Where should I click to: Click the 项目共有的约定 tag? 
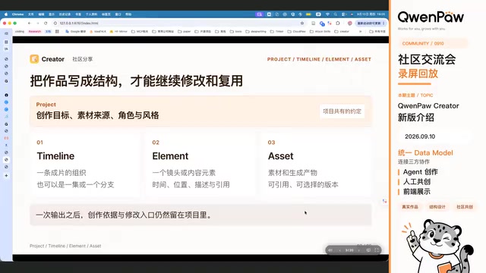tap(342, 111)
